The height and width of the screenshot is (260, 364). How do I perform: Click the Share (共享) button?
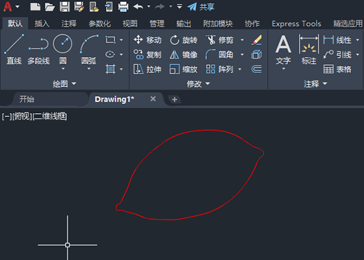(x=201, y=6)
